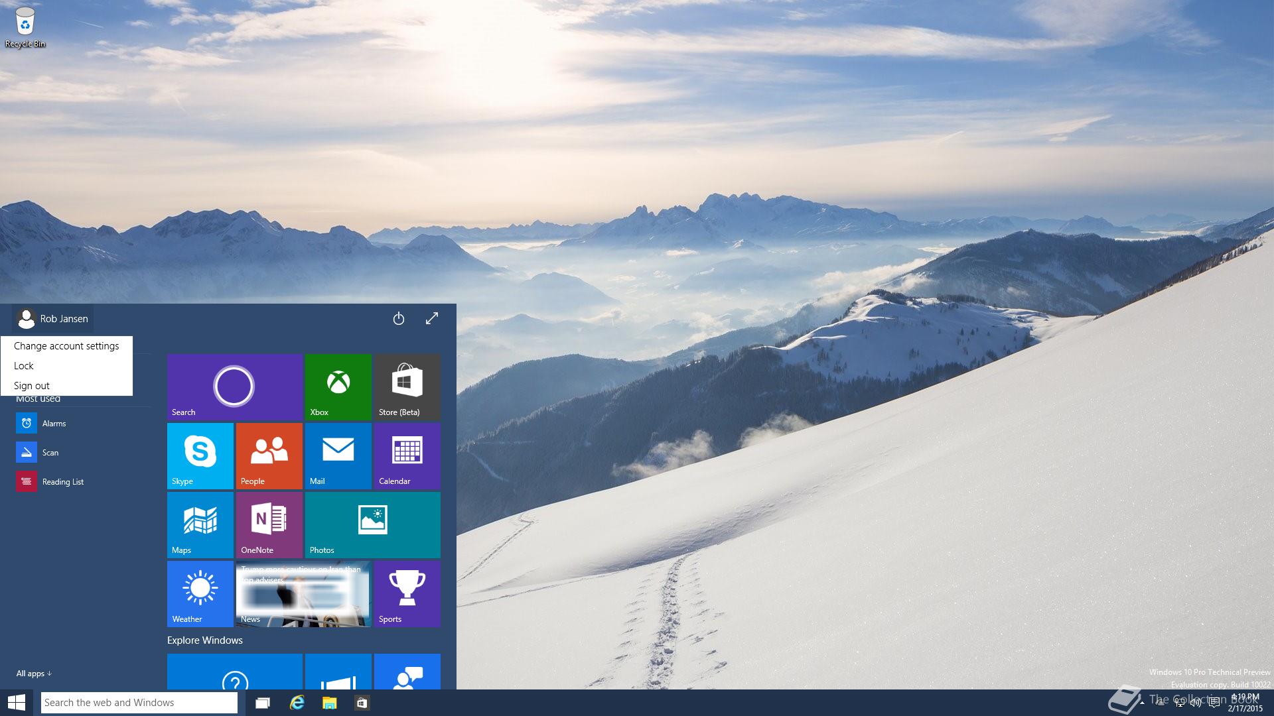
Task: Open File Explorer from the taskbar
Action: pos(330,703)
